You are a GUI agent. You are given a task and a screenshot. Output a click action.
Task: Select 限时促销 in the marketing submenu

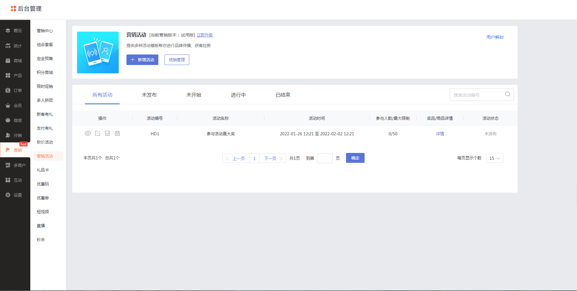tap(45, 86)
